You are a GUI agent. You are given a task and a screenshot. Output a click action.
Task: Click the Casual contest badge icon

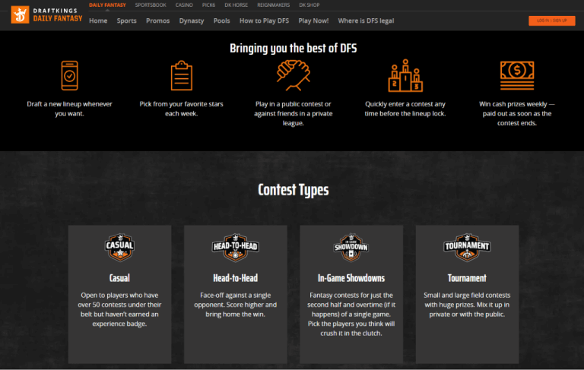119,247
